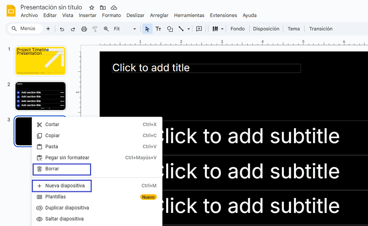
Task: Click the copy icon beside Copiar
Action: [39, 136]
